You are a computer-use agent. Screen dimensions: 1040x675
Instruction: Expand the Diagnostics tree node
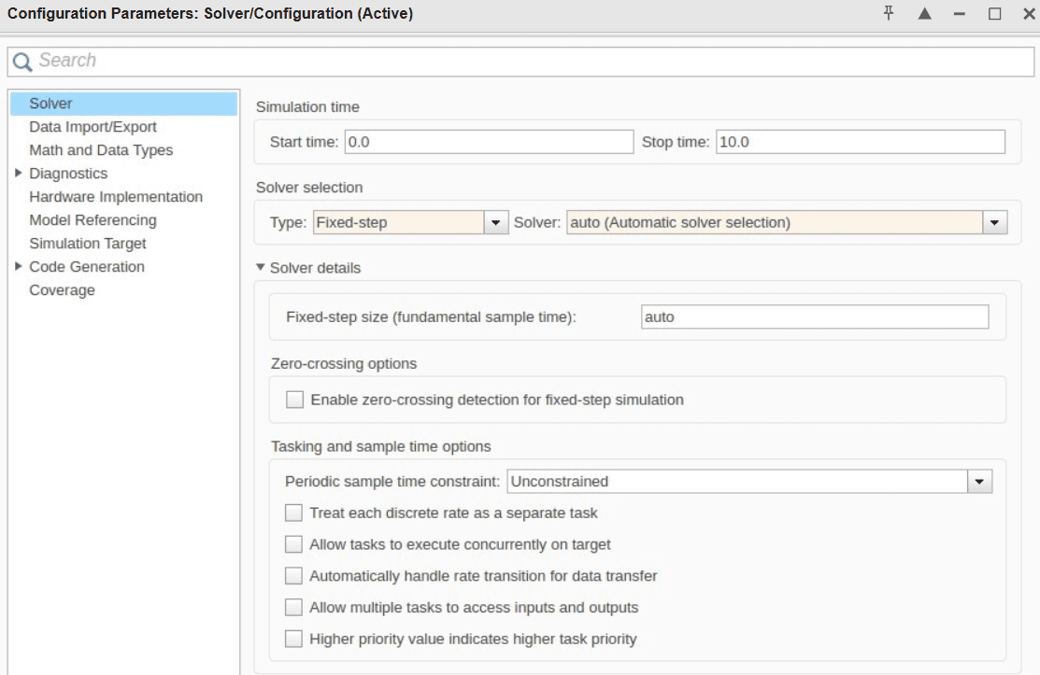(18, 174)
